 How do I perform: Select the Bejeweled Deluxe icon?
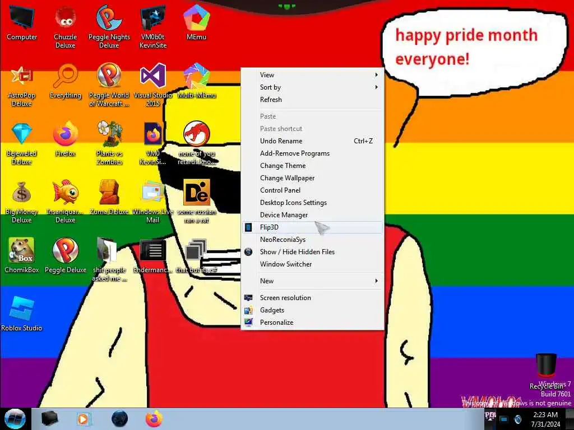(22, 144)
